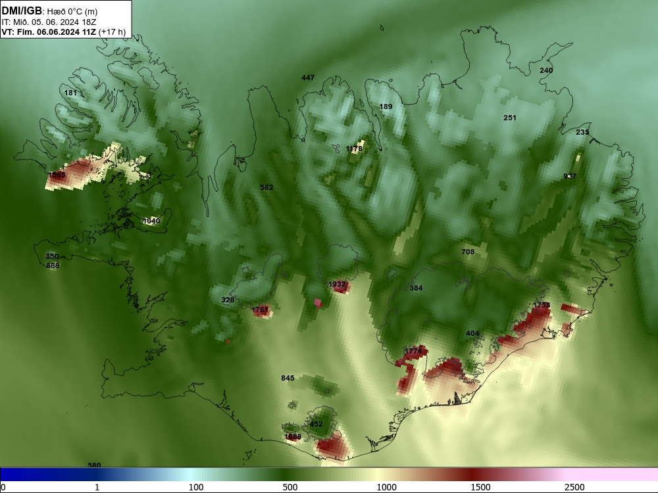
Task: Select the 1753 value in the southeast
Action: pyautogui.click(x=542, y=305)
